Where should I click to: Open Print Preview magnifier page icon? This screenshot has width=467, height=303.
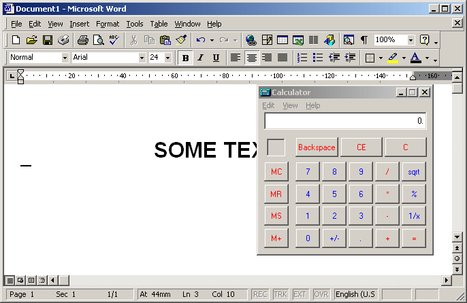[98, 40]
